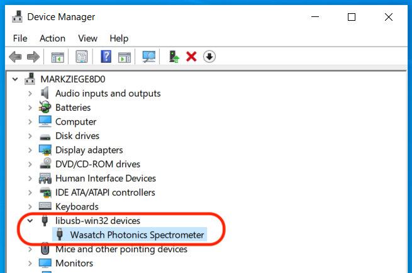Click the Update device driver icon
The width and height of the screenshot is (412, 273).
[x=175, y=57]
